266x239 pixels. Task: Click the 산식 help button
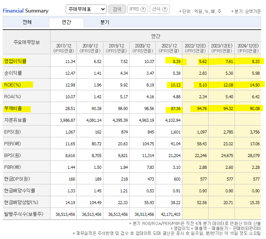tap(160, 9)
